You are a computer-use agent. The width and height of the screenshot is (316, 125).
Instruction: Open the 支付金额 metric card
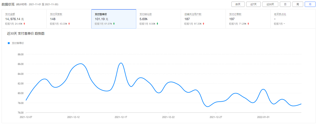(x=24, y=19)
